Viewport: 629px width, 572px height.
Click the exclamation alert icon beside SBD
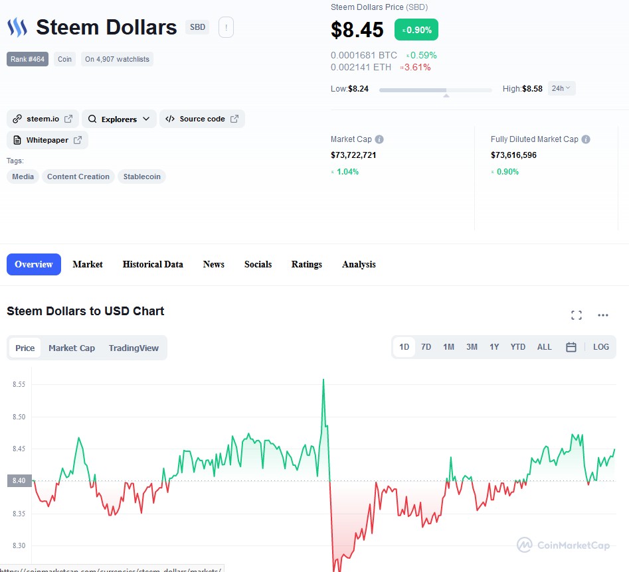coord(226,27)
